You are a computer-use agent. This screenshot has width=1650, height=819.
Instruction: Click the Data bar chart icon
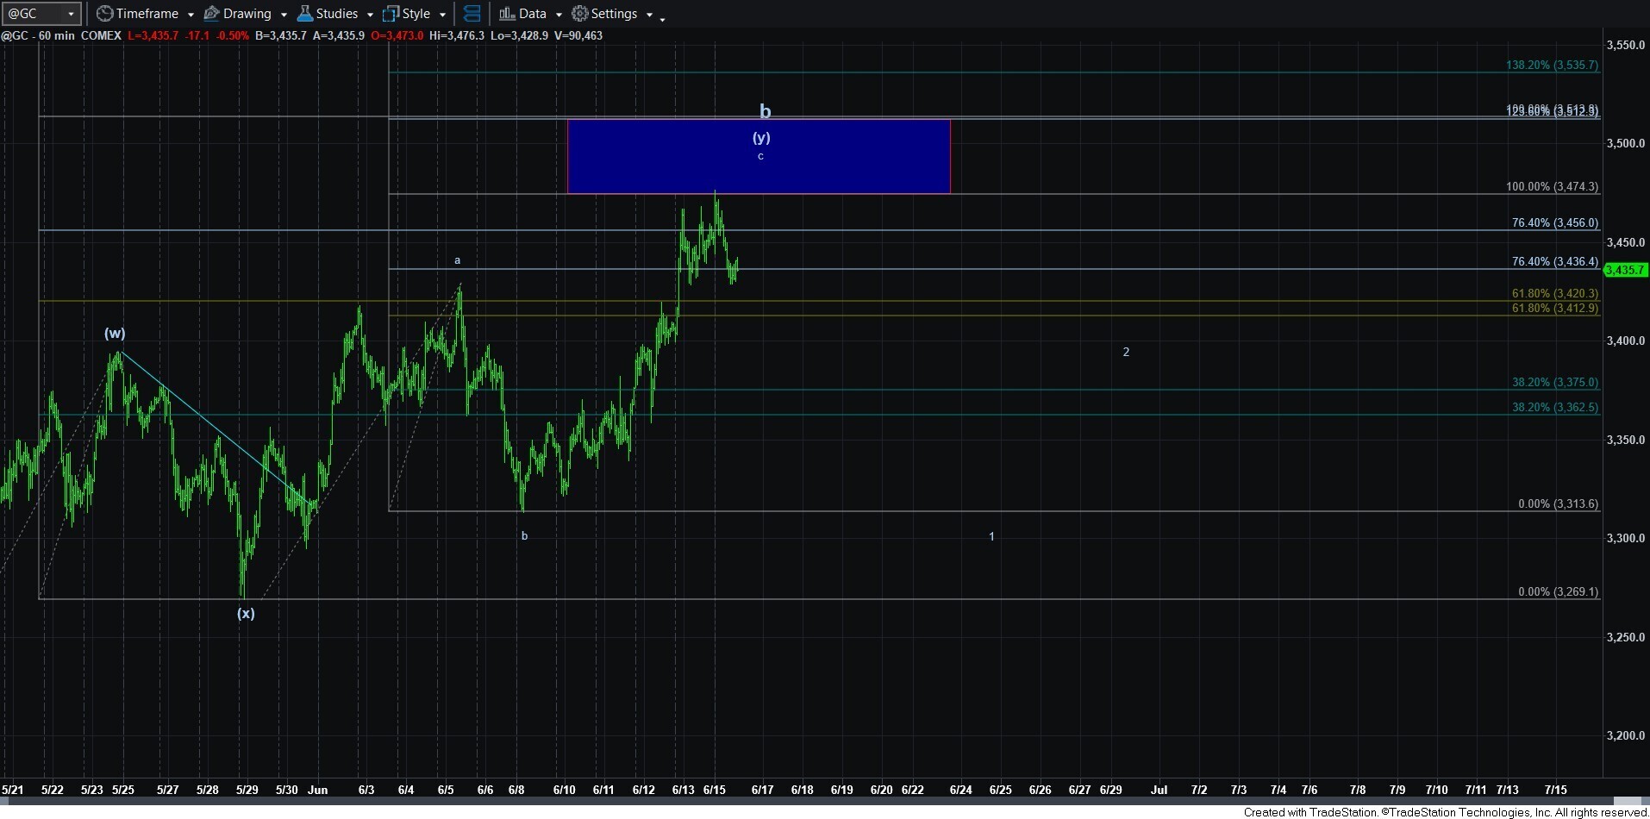[507, 14]
